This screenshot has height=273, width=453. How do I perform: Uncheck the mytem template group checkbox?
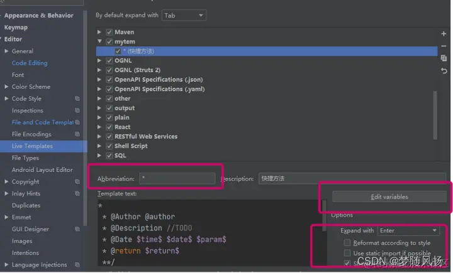(109, 41)
